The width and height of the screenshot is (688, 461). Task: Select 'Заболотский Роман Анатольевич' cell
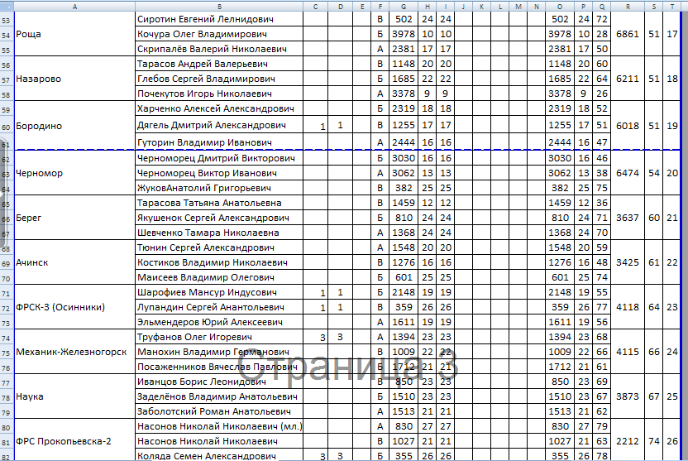[x=219, y=412]
